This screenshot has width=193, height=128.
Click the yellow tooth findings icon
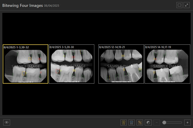[x=124, y=122]
